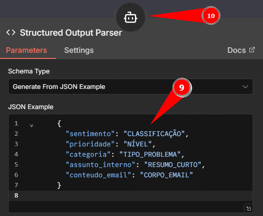This screenshot has height=216, width=263.
Task: Click the "categoria" key in the JSON
Action: pos(88,155)
